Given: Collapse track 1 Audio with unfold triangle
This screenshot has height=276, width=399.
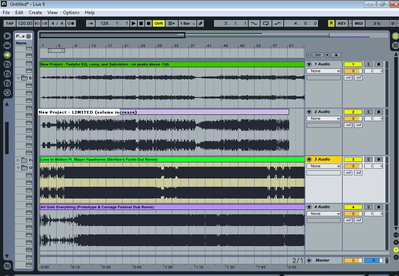Looking at the screenshot, I should 309,64.
